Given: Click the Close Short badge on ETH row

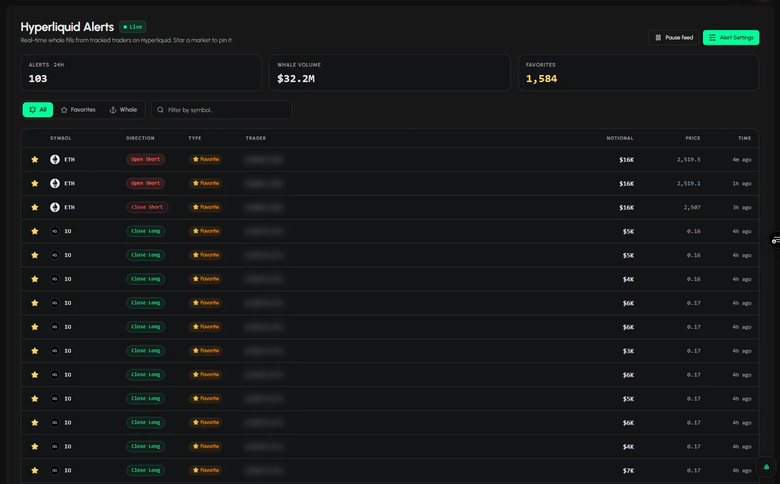Looking at the screenshot, I should [147, 207].
